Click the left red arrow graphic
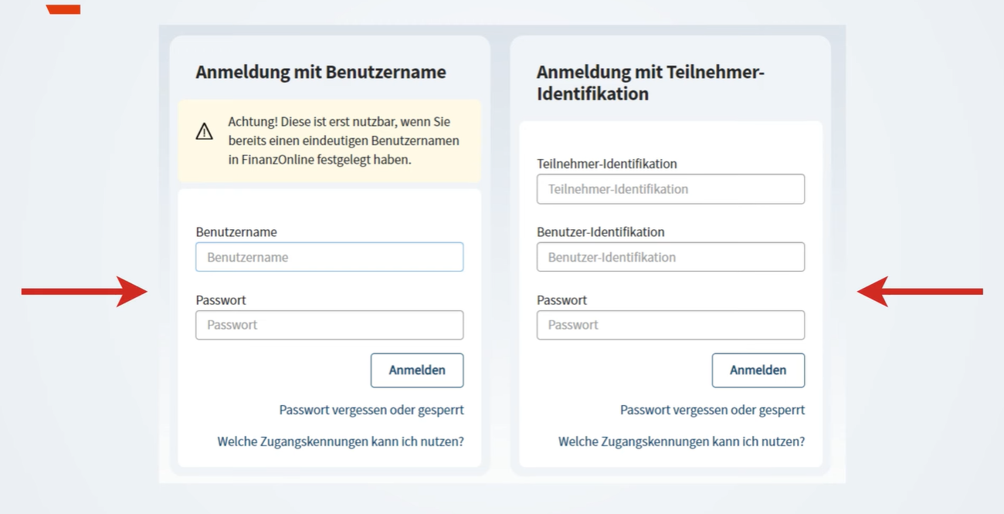Screen dimensions: 1004x514 [85, 292]
